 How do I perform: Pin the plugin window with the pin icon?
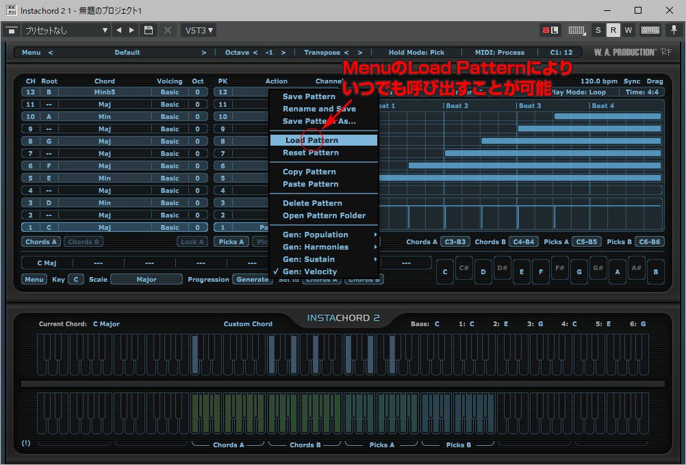(674, 30)
